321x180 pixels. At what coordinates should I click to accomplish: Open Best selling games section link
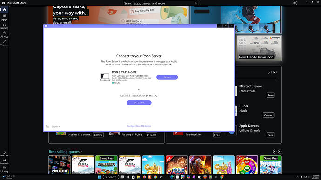click(65, 152)
